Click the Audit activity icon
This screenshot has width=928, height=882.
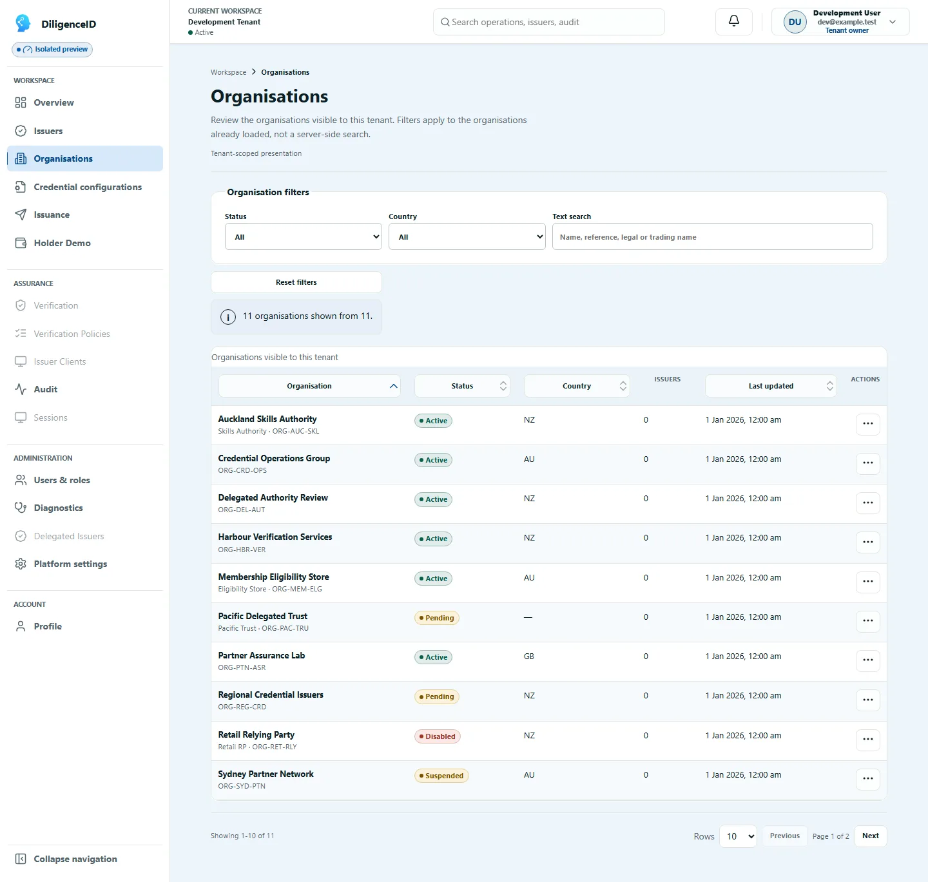pyautogui.click(x=21, y=389)
